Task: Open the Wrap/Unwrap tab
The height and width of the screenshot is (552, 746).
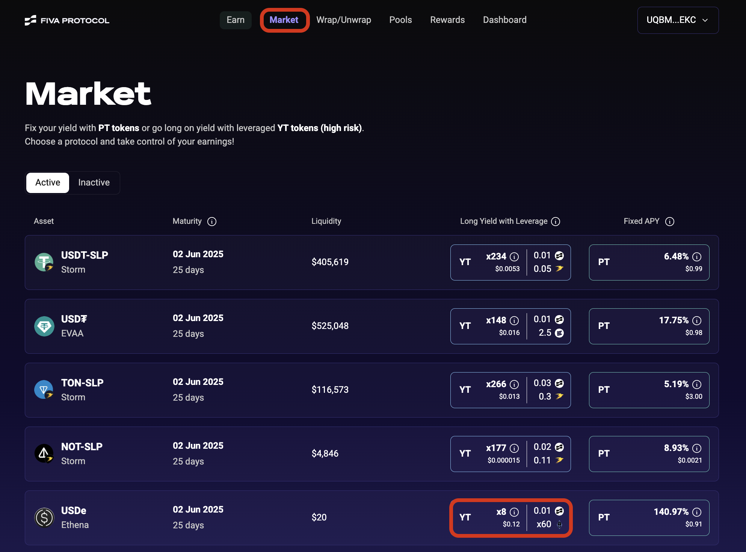Action: coord(343,20)
